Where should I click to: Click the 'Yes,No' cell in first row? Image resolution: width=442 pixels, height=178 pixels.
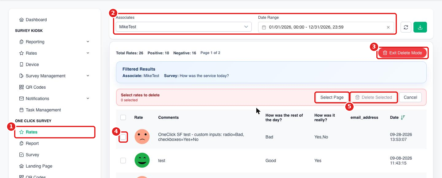321,137
